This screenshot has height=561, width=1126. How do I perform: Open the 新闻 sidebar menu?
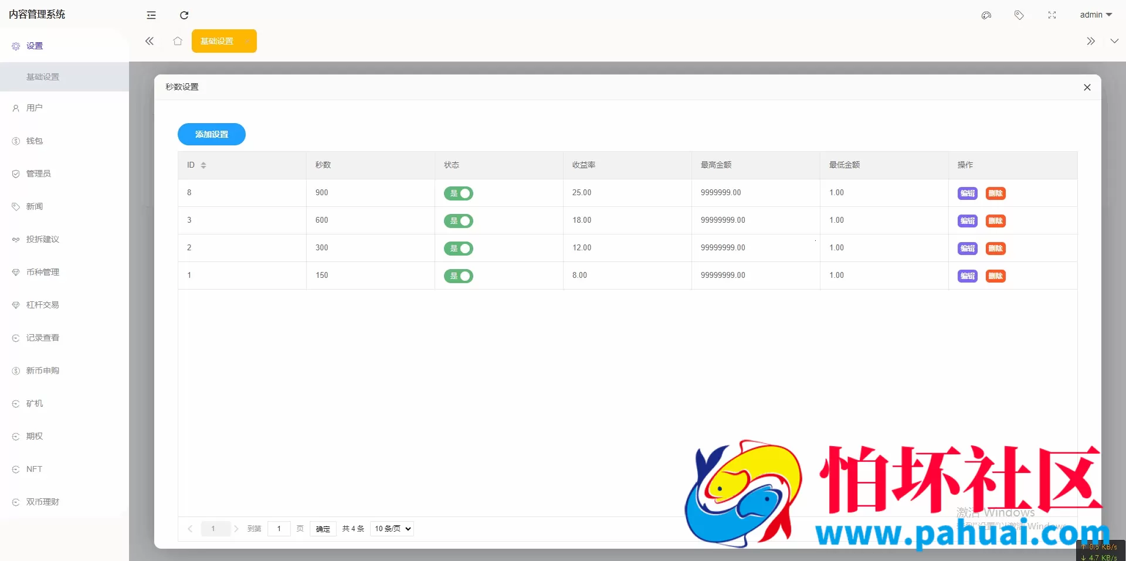[65, 206]
